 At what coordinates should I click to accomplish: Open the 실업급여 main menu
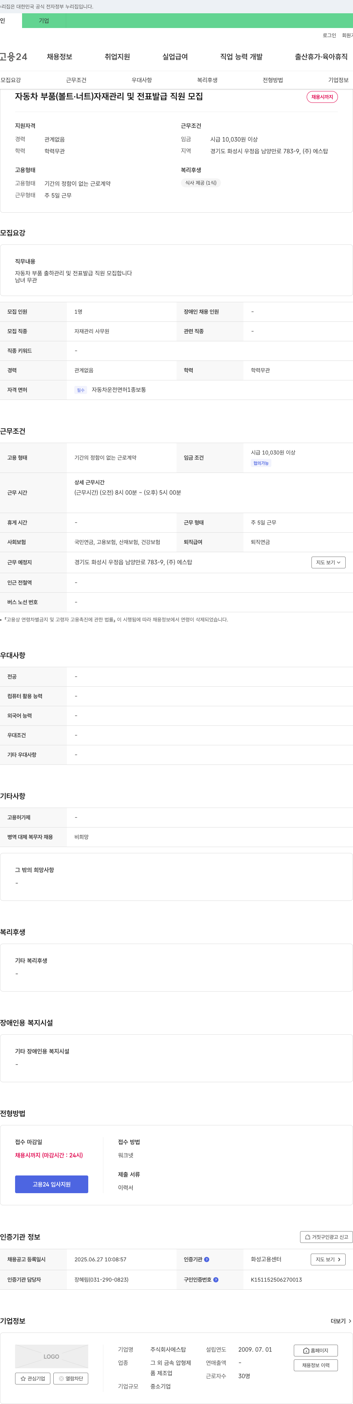[x=175, y=57]
